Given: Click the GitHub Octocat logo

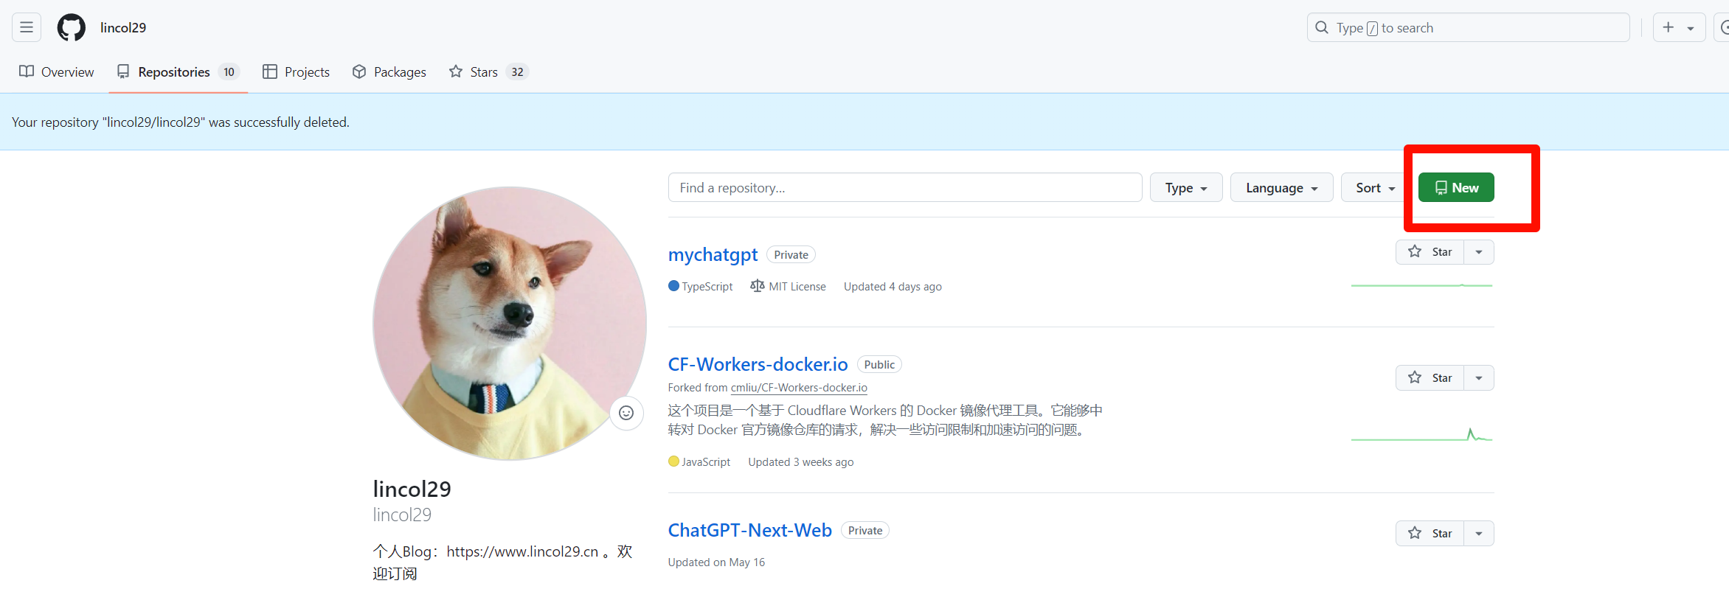Looking at the screenshot, I should (x=72, y=27).
